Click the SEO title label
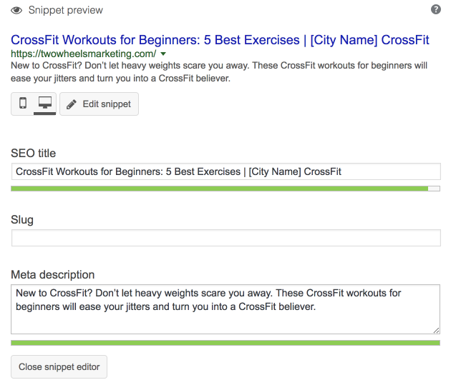Screen dimensions: 451x390 click(x=34, y=154)
